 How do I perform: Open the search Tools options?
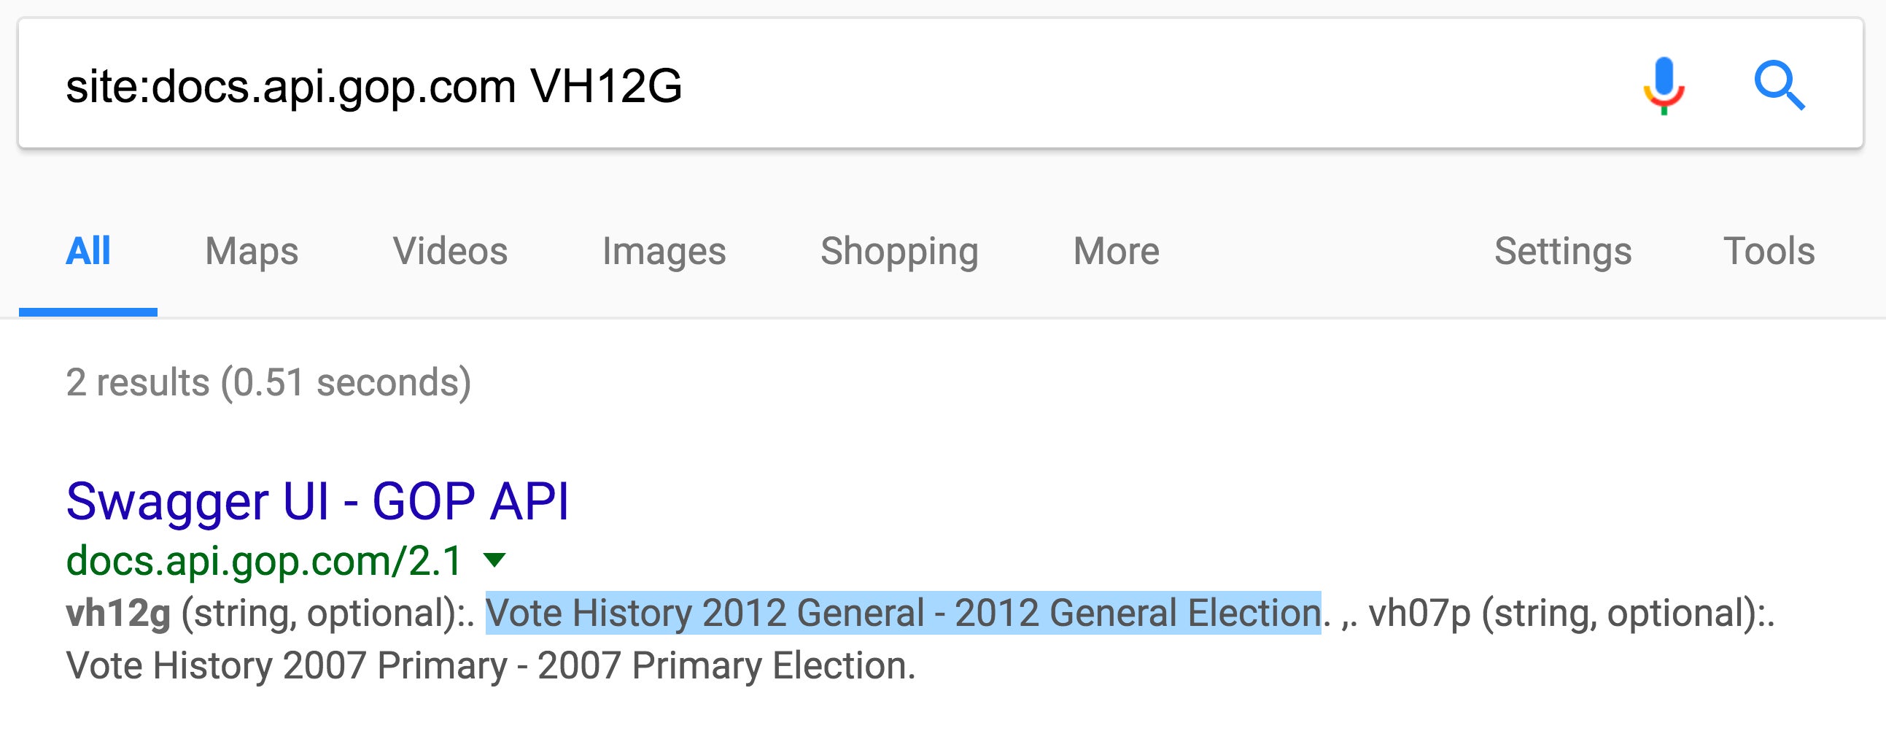coord(1769,251)
